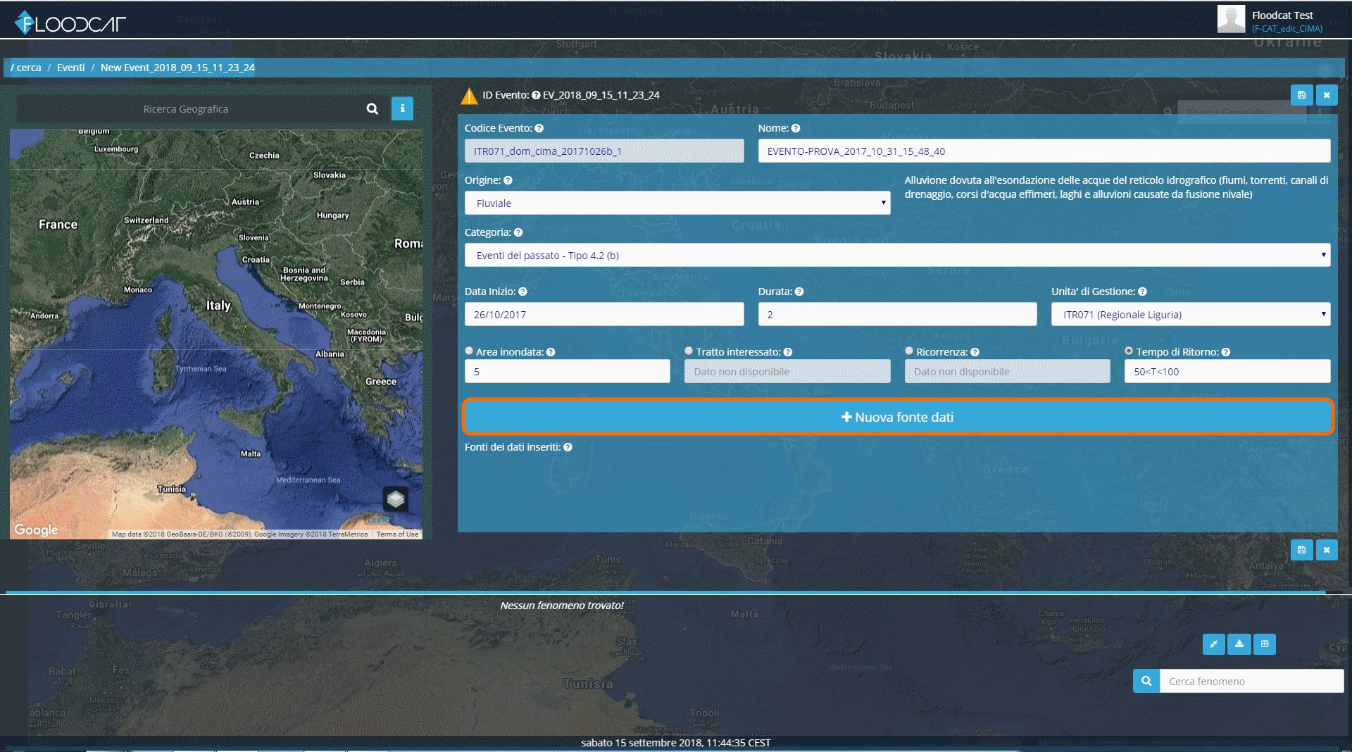The image size is (1352, 752).
Task: Cancel event with top X button
Action: 1327,95
